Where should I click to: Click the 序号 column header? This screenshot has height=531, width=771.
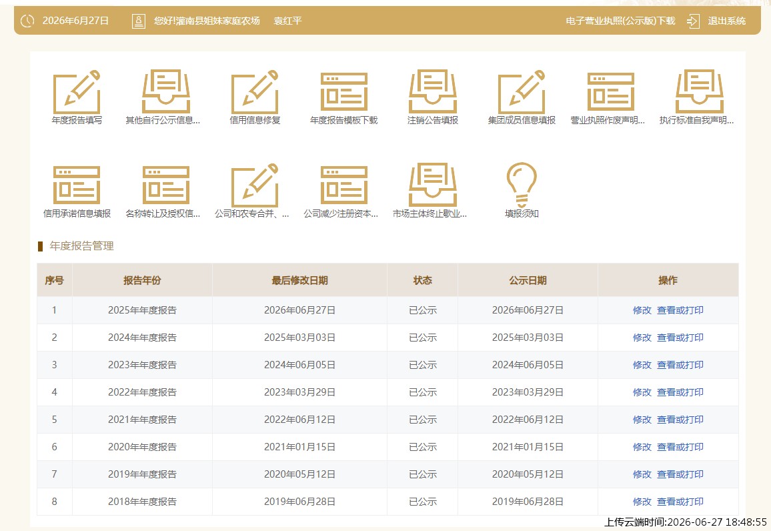54,280
